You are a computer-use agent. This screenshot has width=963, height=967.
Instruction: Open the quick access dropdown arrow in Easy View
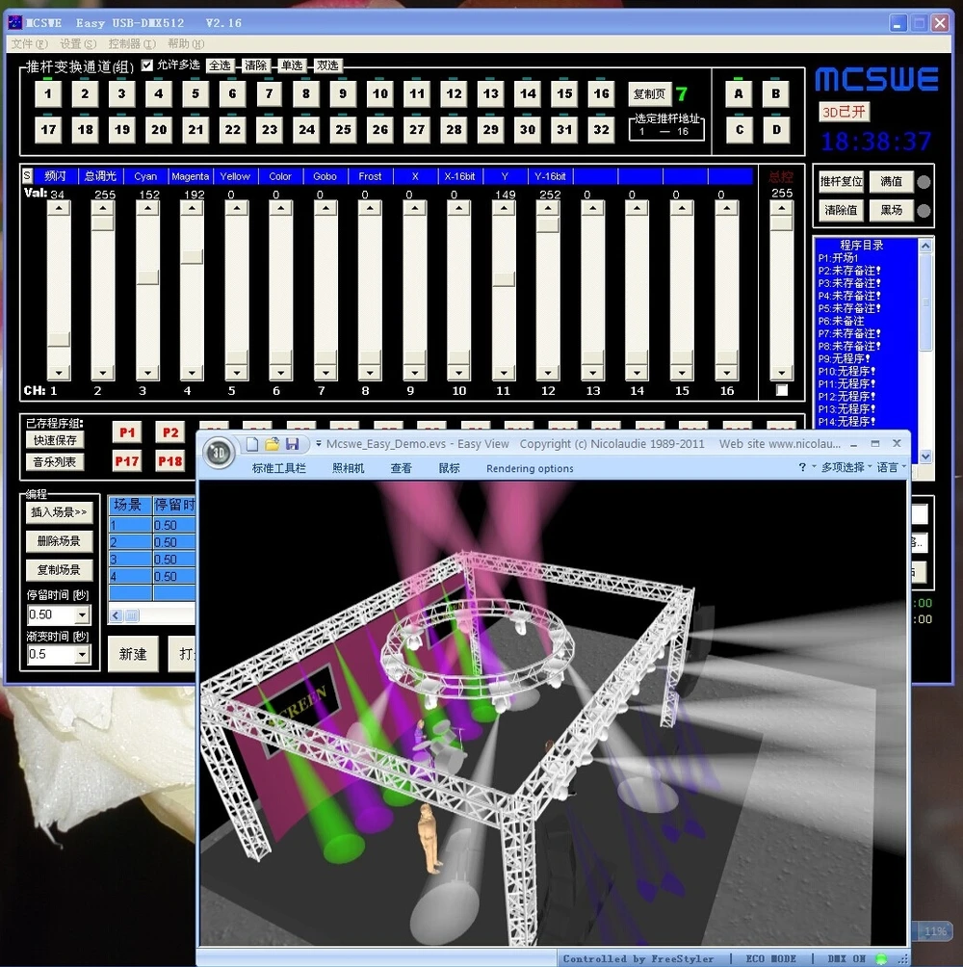[x=319, y=443]
